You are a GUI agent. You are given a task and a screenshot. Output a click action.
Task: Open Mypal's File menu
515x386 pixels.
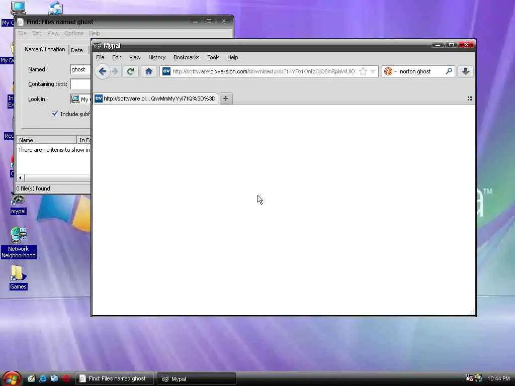point(100,57)
